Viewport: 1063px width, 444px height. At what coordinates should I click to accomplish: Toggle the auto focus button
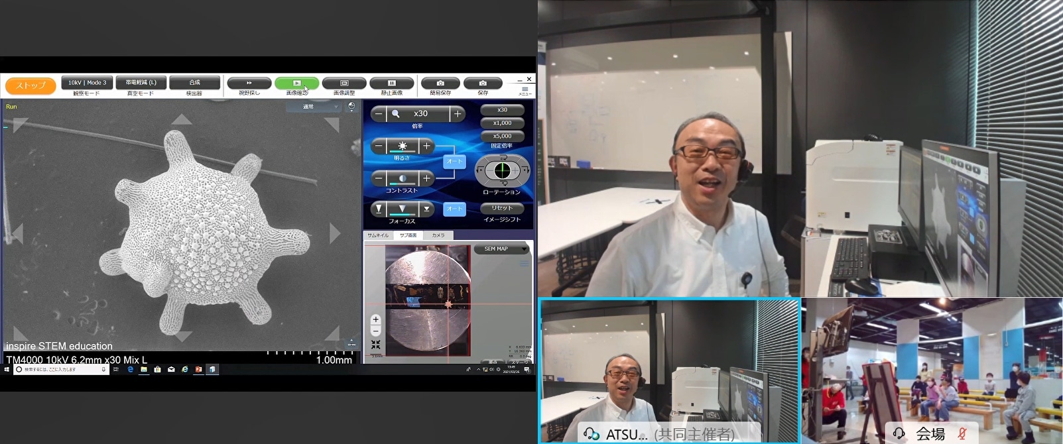coord(454,209)
